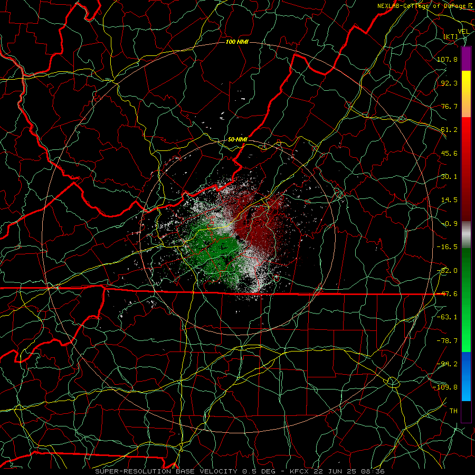Click the NEXLAB-College of DuPage title text
475x475 pixels.
coord(422,6)
